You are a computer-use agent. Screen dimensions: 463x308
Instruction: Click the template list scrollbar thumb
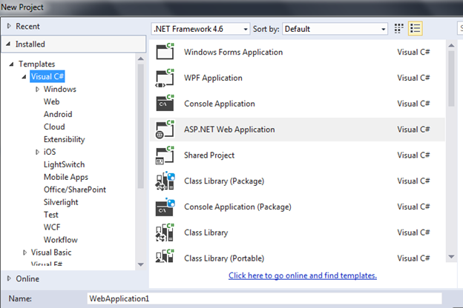tap(451, 78)
